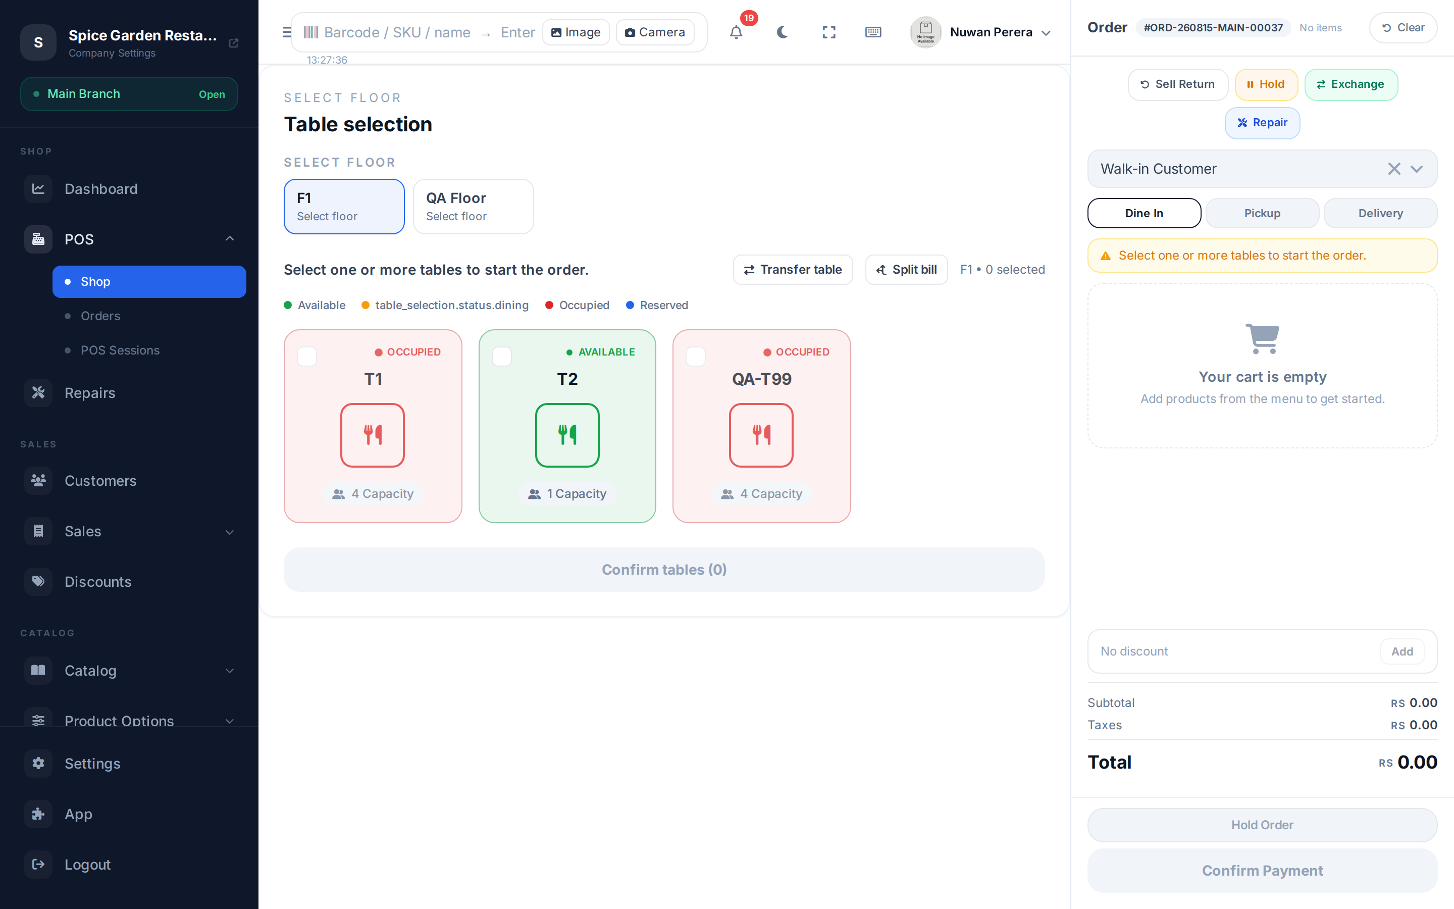Select Pickup order type
The height and width of the screenshot is (909, 1454).
coord(1262,213)
